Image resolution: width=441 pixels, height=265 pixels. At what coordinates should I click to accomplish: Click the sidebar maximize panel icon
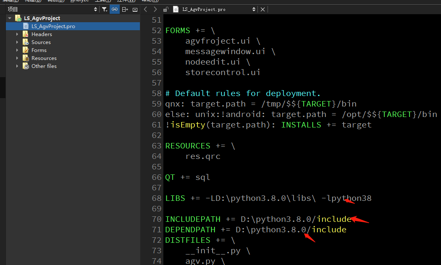click(x=135, y=10)
